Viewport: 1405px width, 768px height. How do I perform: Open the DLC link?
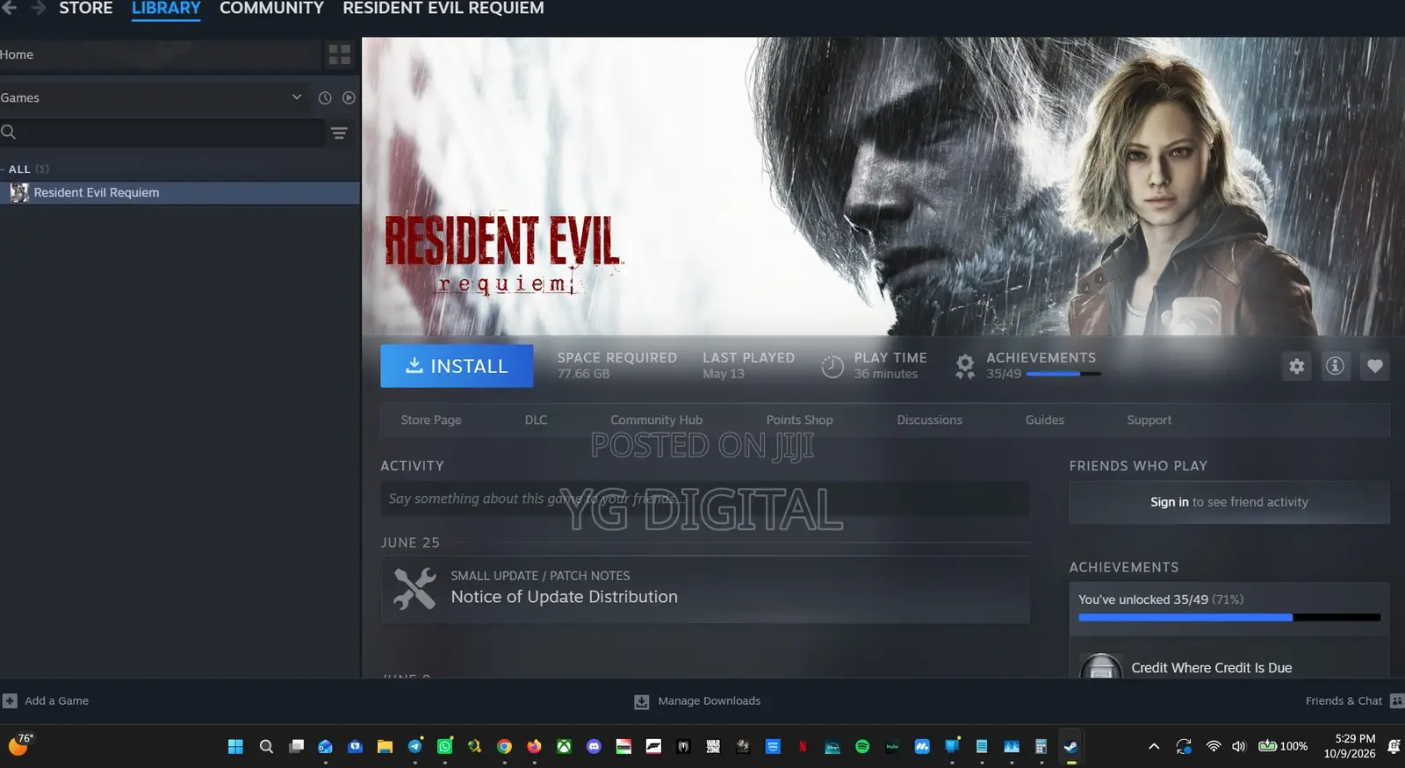click(536, 420)
